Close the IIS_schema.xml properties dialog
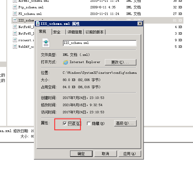The width and height of the screenshot is (193, 182). [140, 23]
